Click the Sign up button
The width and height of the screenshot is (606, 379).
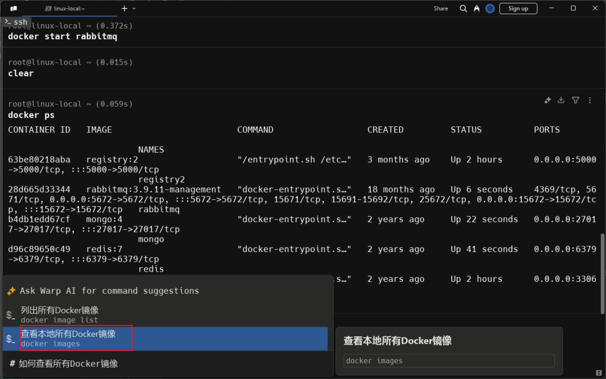pos(517,8)
